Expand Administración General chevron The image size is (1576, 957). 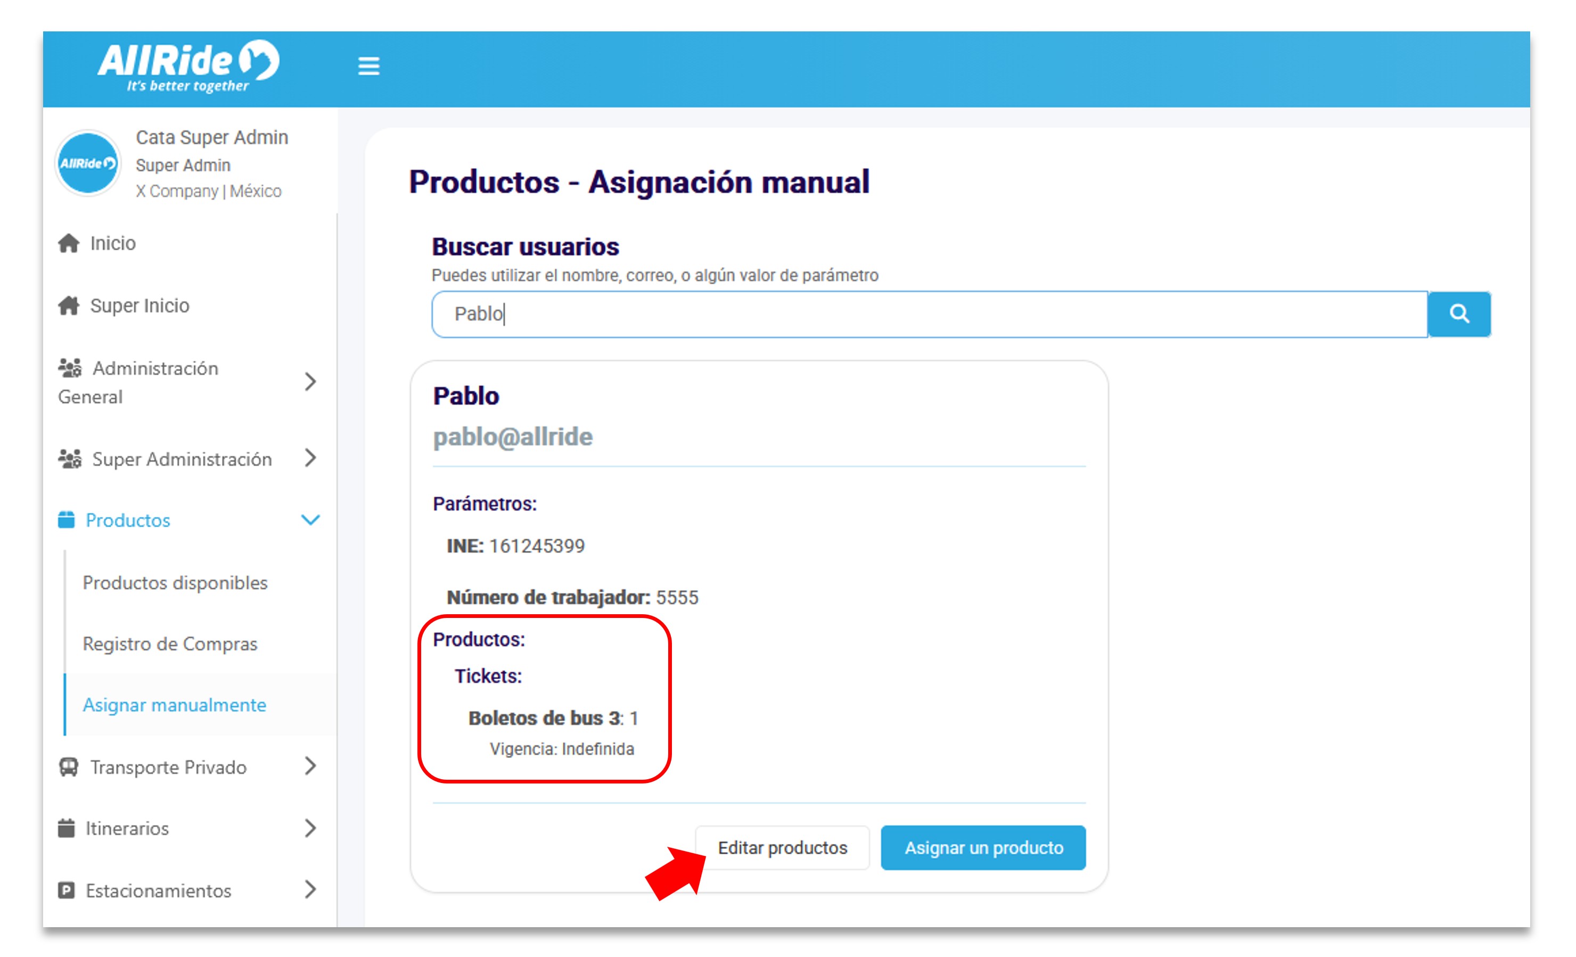point(310,382)
